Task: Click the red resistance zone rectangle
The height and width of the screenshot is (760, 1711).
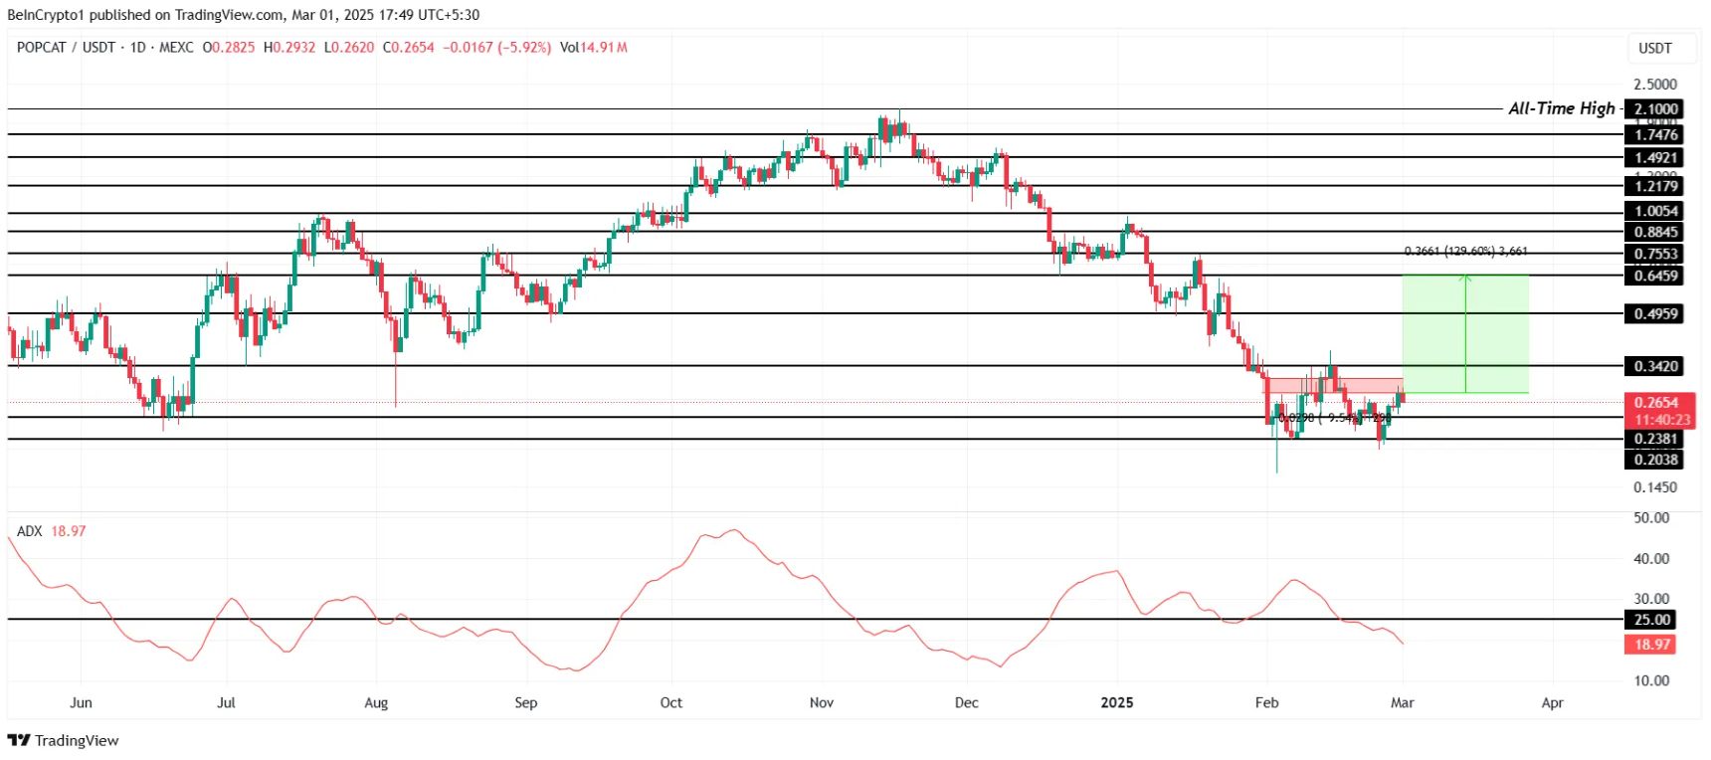Action: (x=1335, y=385)
